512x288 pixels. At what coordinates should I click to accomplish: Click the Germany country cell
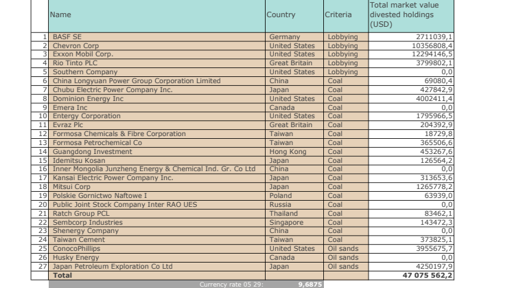[294, 37]
